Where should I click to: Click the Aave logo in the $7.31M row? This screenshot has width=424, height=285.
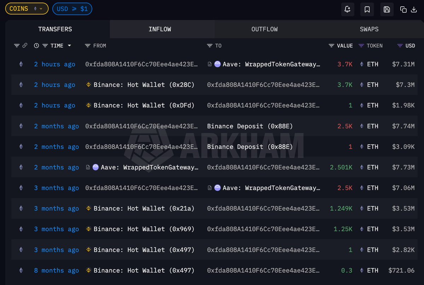pos(217,64)
